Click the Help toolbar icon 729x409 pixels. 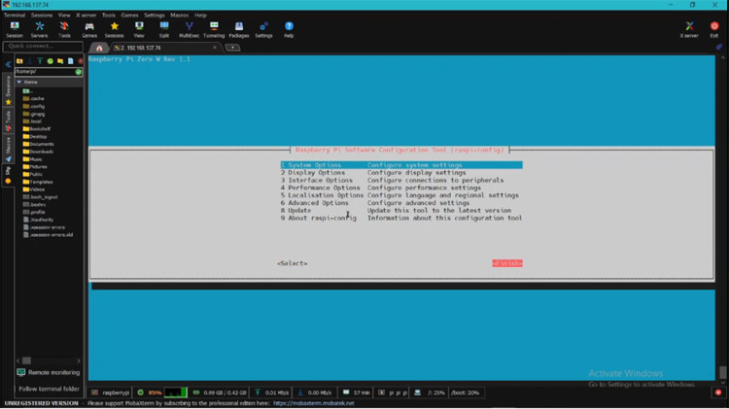pos(289,29)
